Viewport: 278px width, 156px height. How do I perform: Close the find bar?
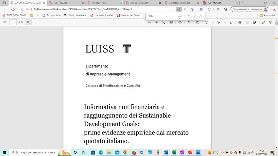pyautogui.click(x=200, y=16)
